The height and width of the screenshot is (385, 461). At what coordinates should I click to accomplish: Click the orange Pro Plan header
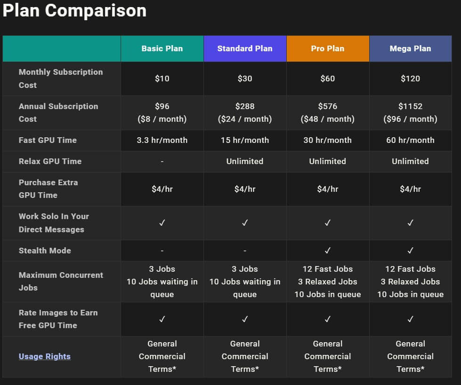328,48
